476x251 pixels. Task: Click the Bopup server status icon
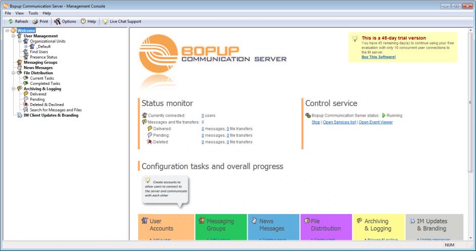(308, 115)
